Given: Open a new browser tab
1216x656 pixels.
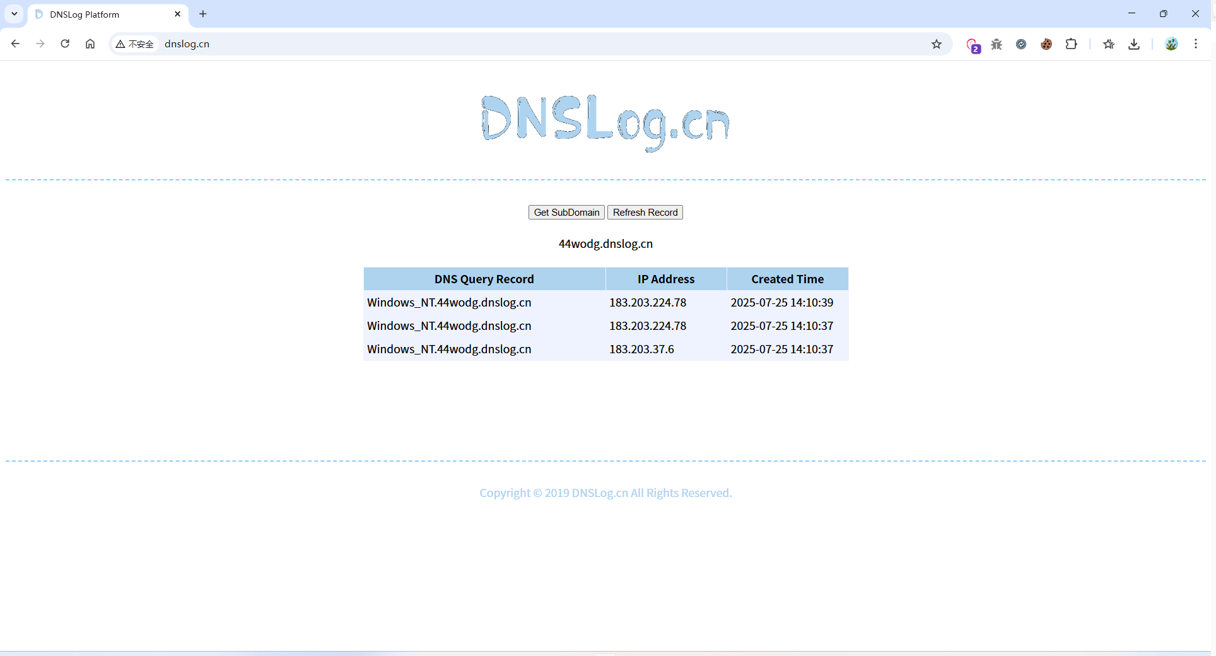Looking at the screenshot, I should pyautogui.click(x=202, y=14).
